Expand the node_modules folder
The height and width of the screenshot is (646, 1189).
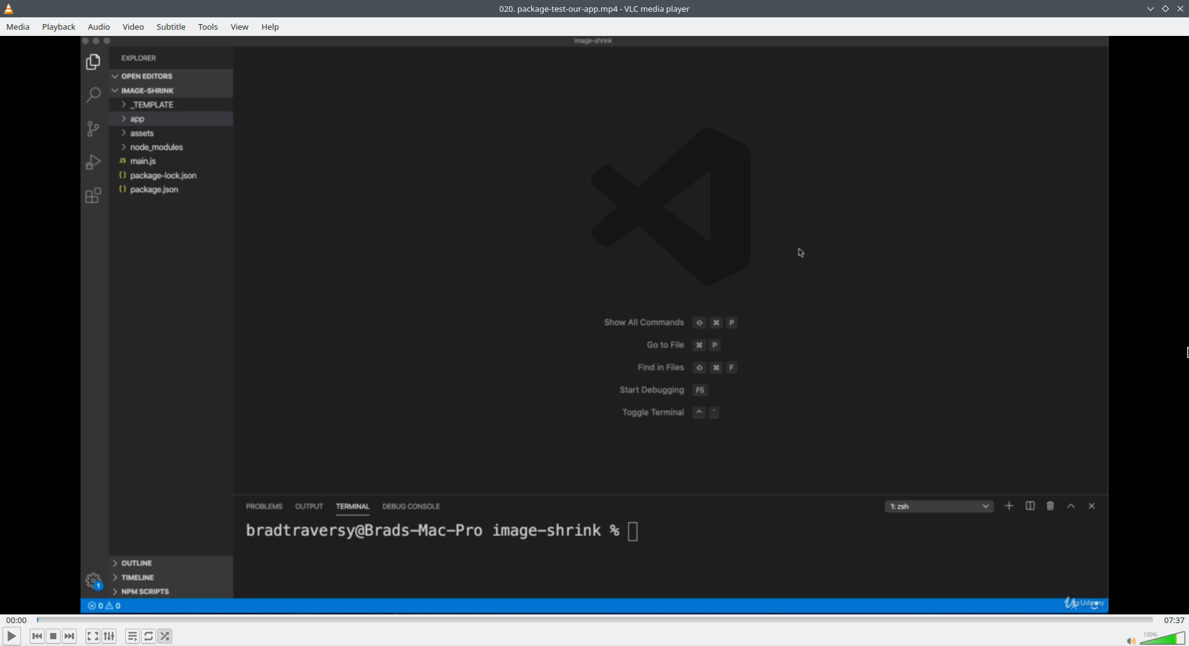pyautogui.click(x=157, y=147)
